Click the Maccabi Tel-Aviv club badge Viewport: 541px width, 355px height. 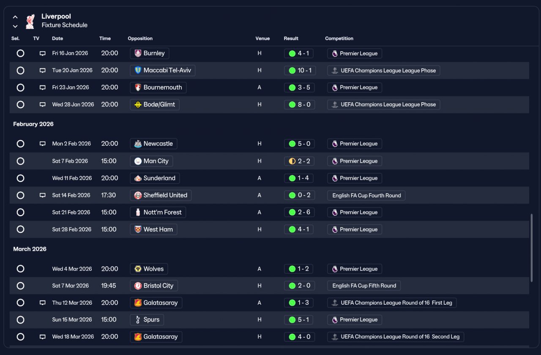click(138, 70)
